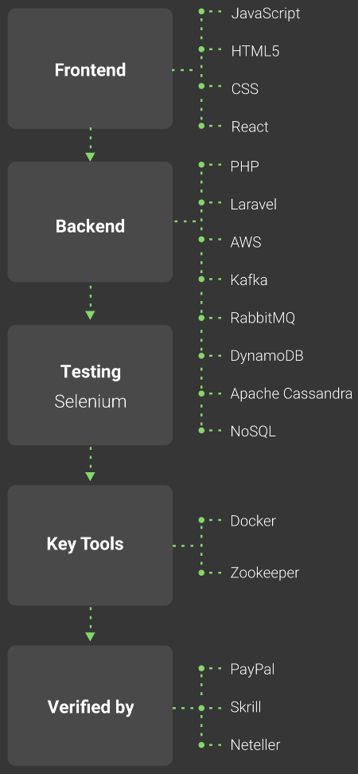Select DynamoDB in the backend list
The height and width of the screenshot is (774, 358).
click(x=267, y=356)
